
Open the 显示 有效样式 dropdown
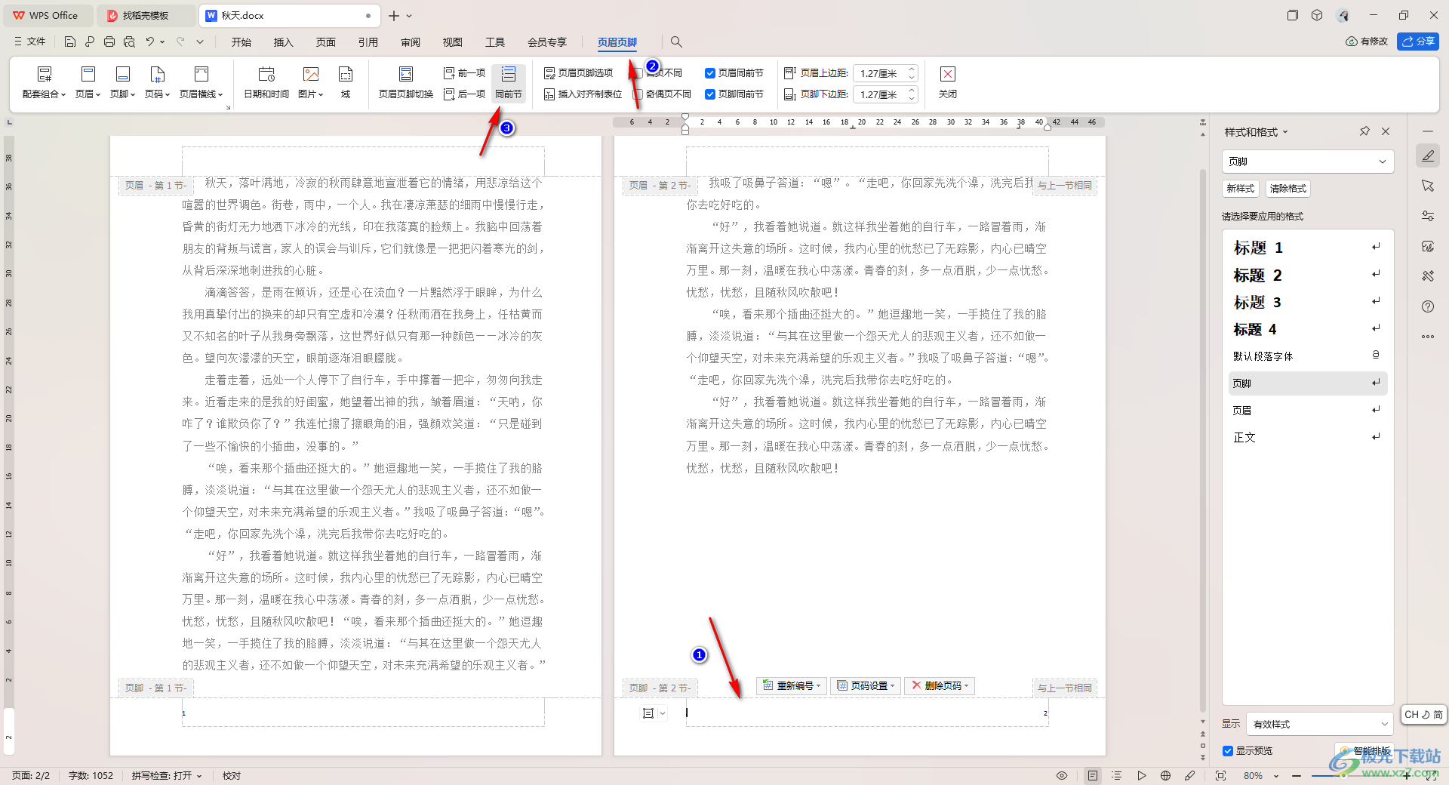coord(1319,724)
